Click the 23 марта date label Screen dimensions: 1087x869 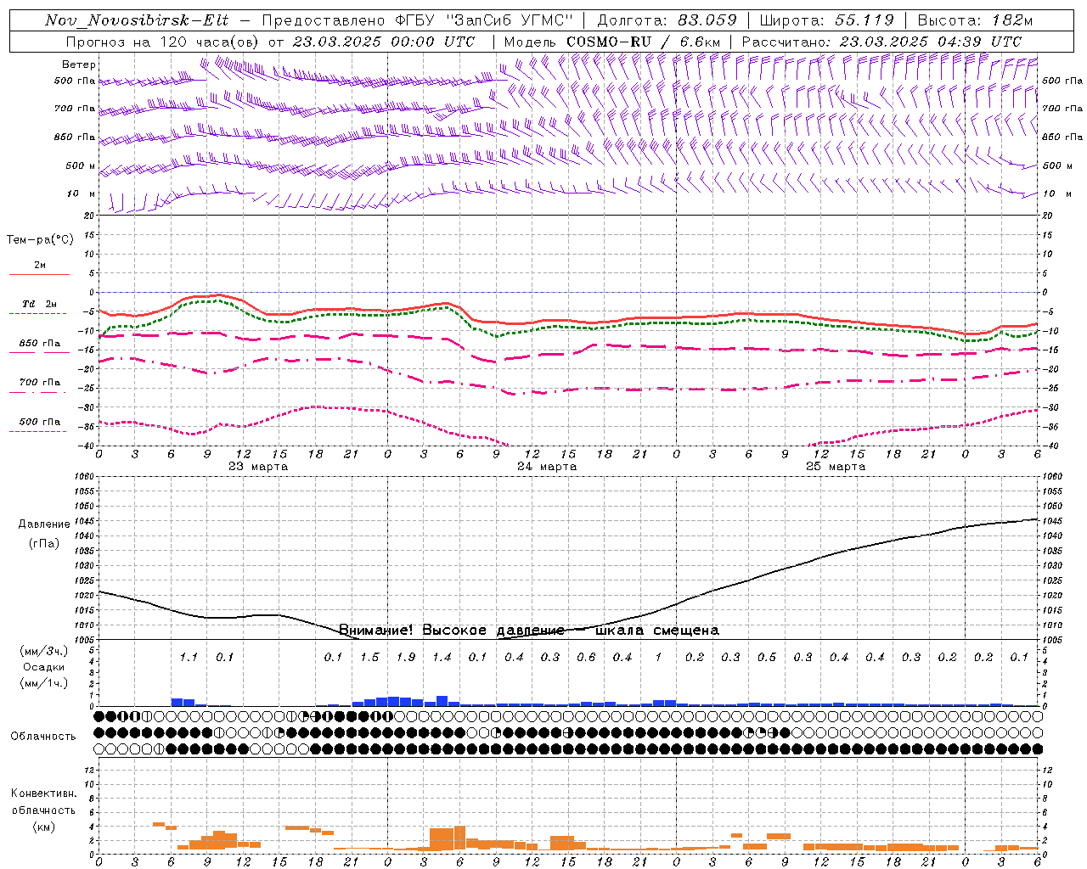point(258,467)
